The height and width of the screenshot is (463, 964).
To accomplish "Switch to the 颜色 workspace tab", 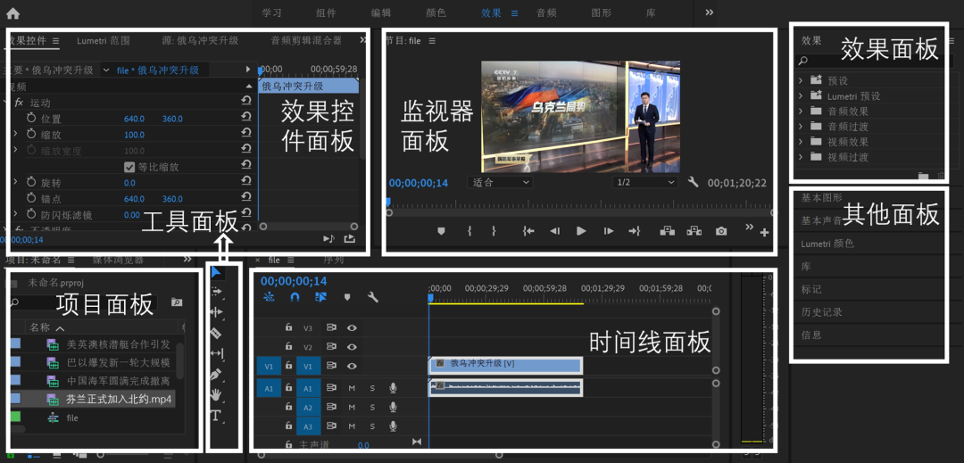I will [x=436, y=13].
